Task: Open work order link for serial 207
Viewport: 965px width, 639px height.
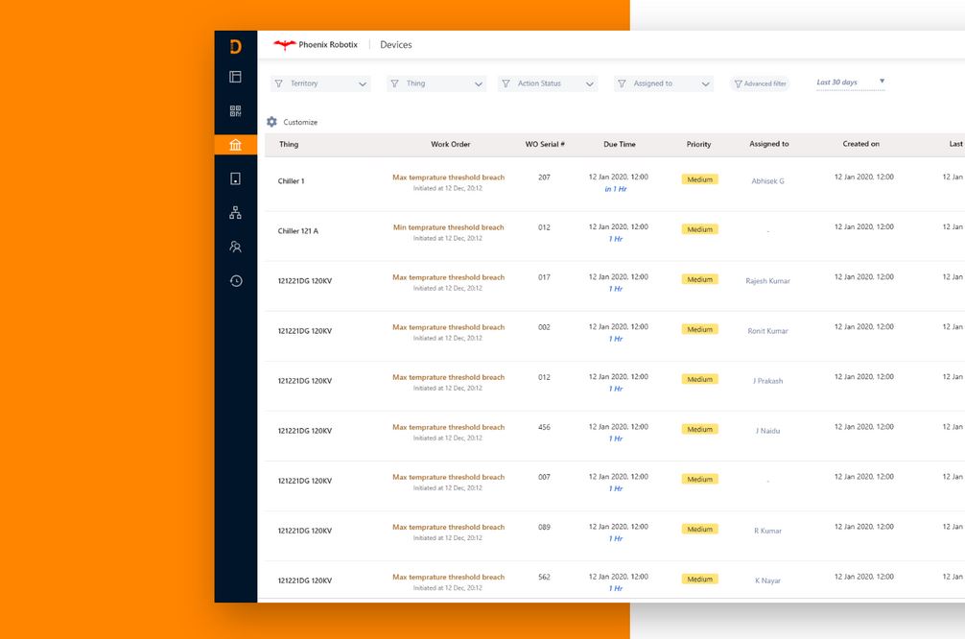Action: [x=449, y=177]
